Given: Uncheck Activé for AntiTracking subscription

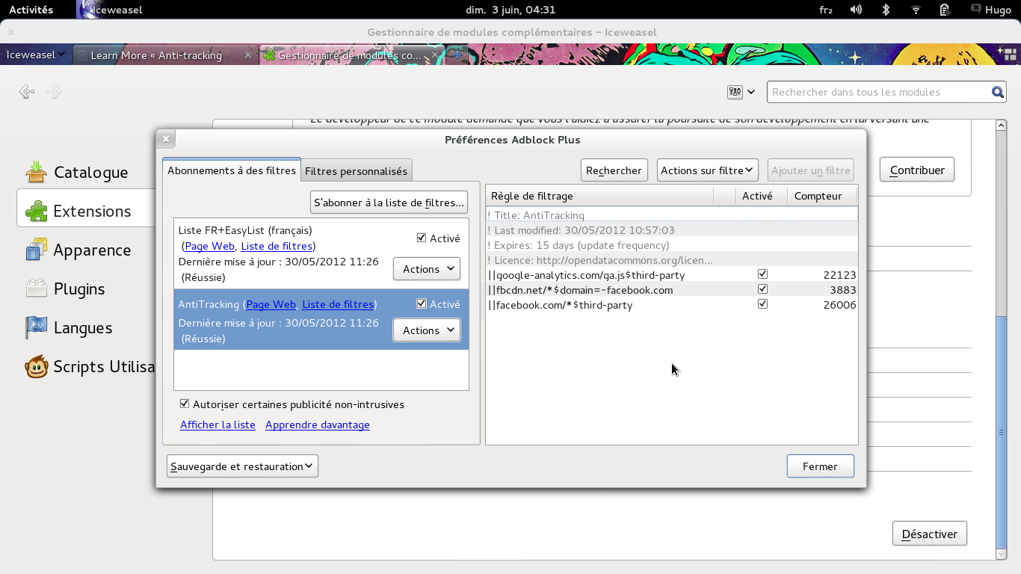Looking at the screenshot, I should pyautogui.click(x=422, y=303).
